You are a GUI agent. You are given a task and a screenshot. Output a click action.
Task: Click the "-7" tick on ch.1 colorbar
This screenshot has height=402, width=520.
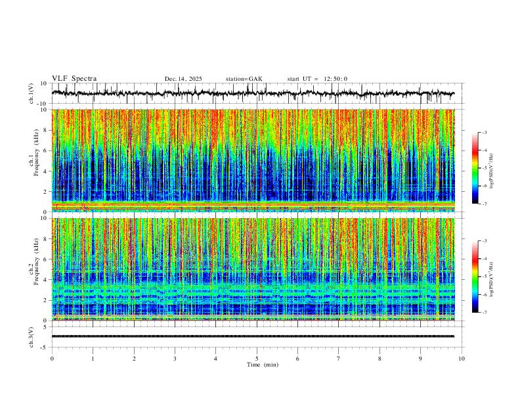click(x=484, y=204)
